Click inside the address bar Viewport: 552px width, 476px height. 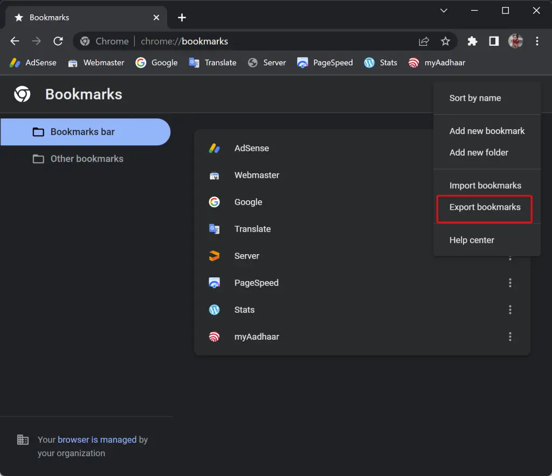(243, 41)
